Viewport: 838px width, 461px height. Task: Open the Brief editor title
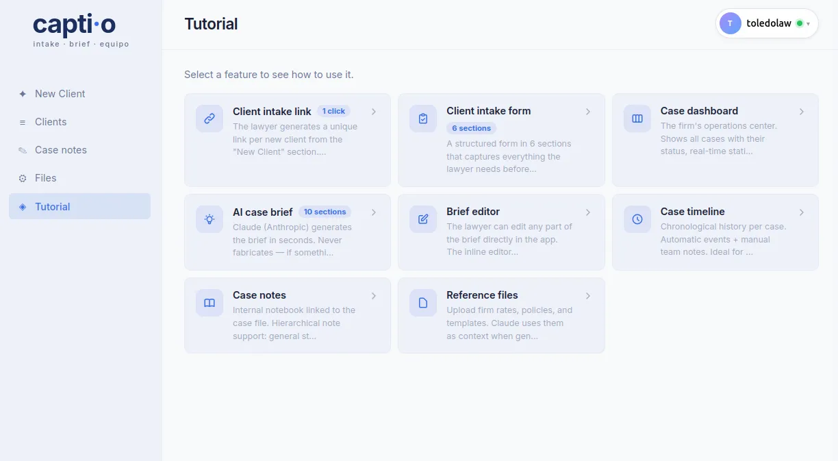tap(473, 212)
